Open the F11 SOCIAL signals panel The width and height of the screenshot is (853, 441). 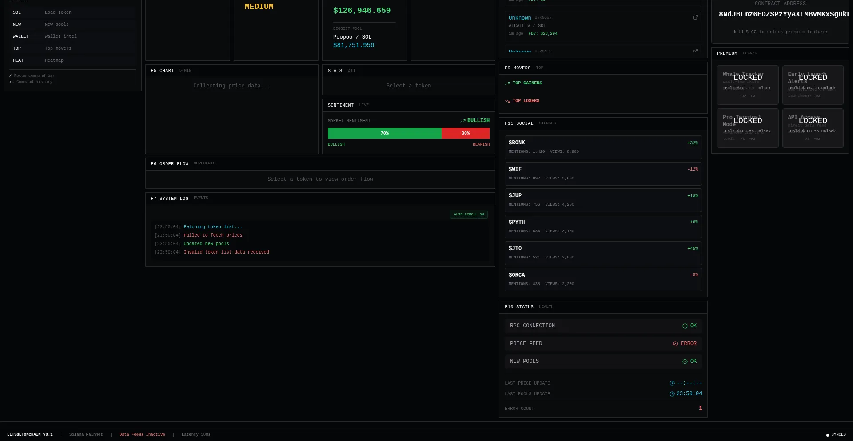(520, 123)
